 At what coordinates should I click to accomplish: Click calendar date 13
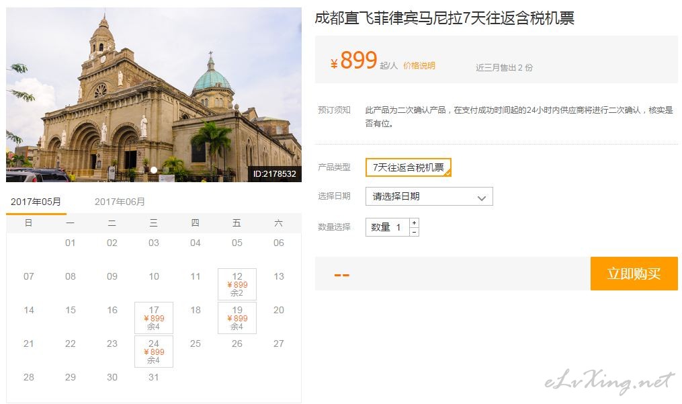279,276
